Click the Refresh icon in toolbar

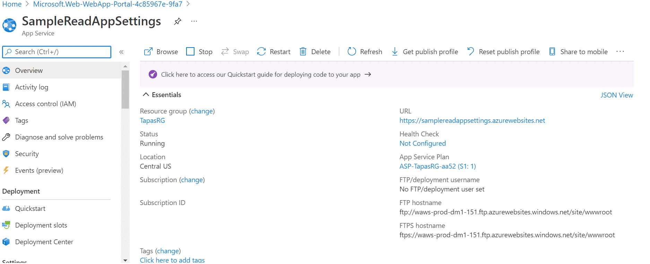click(x=352, y=51)
